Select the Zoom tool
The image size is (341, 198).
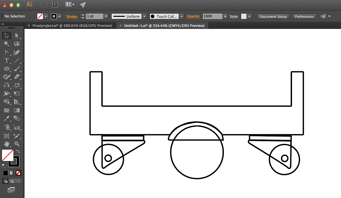[x=17, y=144]
